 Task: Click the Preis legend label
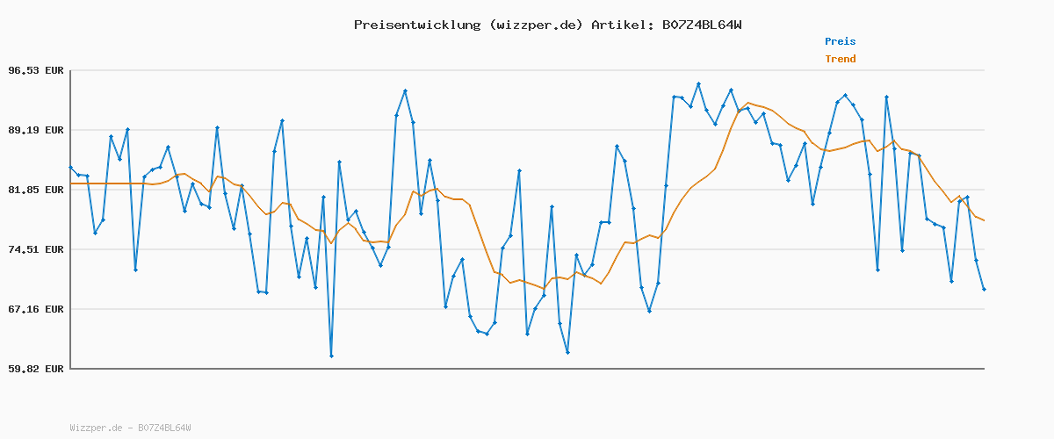(x=840, y=41)
